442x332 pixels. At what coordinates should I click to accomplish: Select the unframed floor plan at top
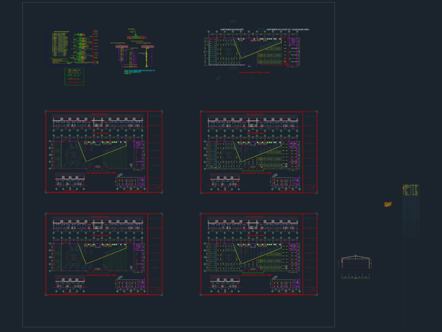(252, 49)
